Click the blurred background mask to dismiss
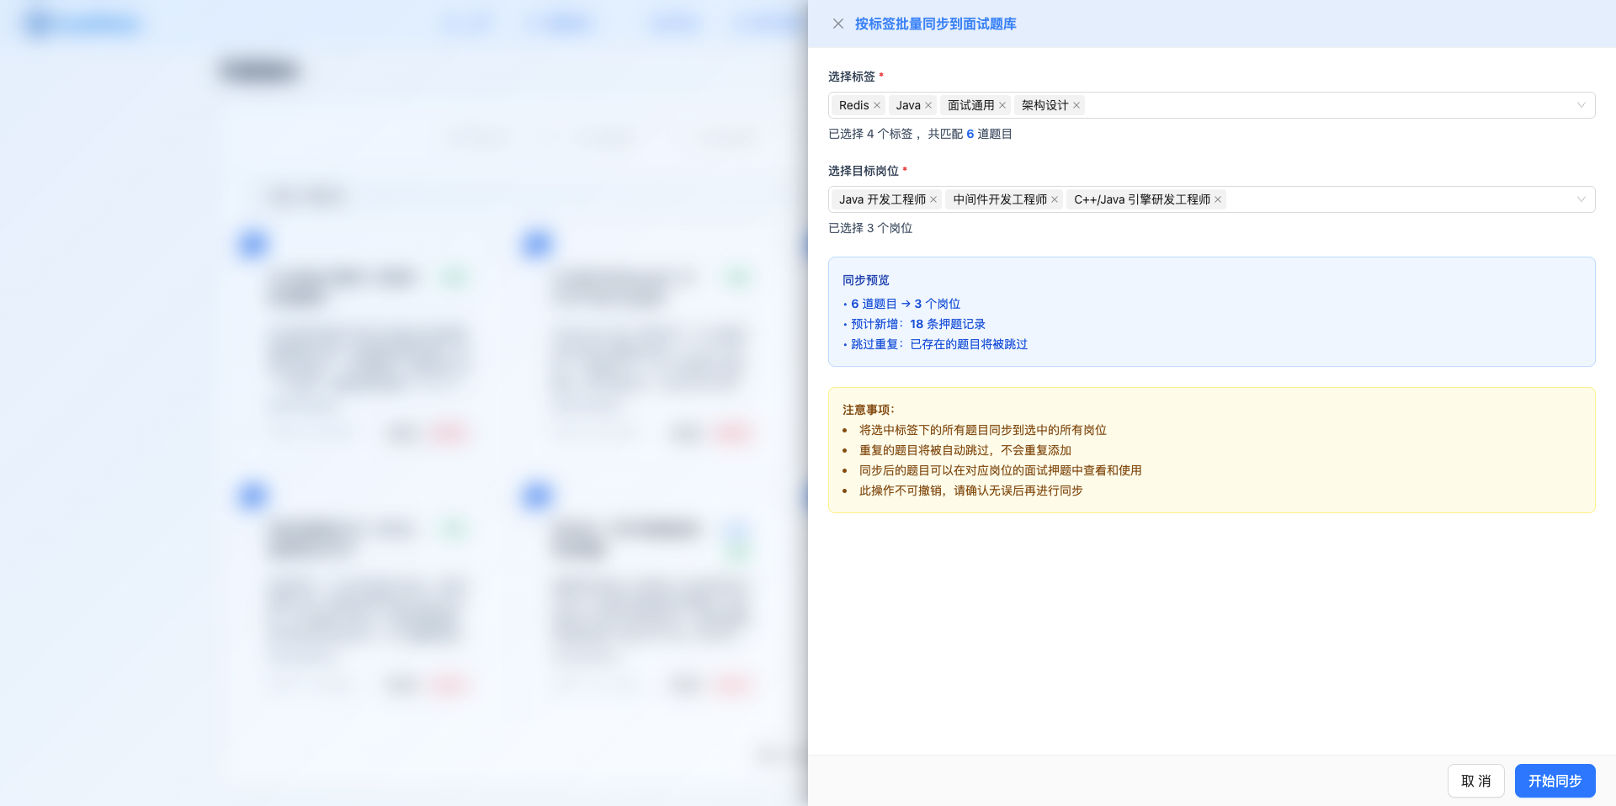 pyautogui.click(x=404, y=404)
